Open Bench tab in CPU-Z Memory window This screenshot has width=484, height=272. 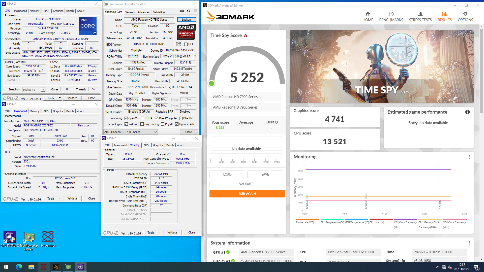(170, 145)
